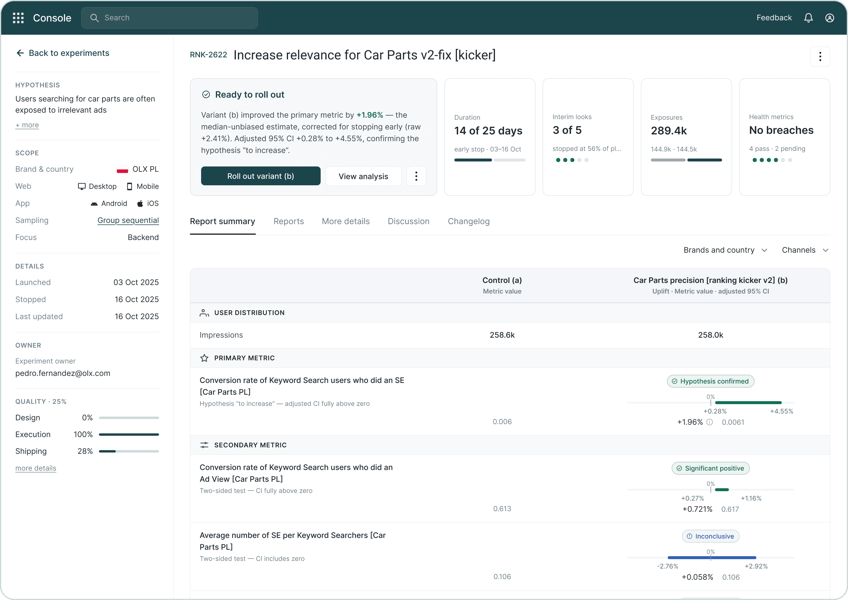Viewport: 848px width, 600px height.
Task: Switch to the Reports tab
Action: 289,221
